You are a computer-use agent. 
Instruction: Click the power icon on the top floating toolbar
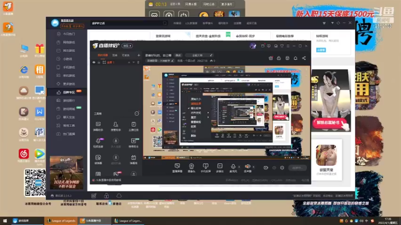coord(183,15)
